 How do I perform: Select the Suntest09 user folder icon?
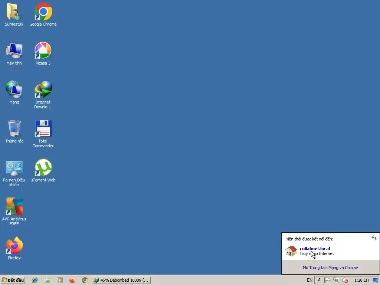pos(14,14)
